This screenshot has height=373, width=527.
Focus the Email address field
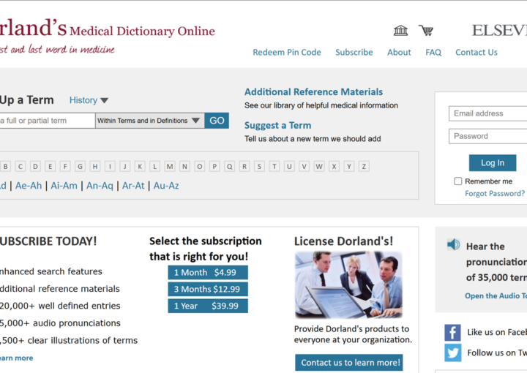pos(487,113)
